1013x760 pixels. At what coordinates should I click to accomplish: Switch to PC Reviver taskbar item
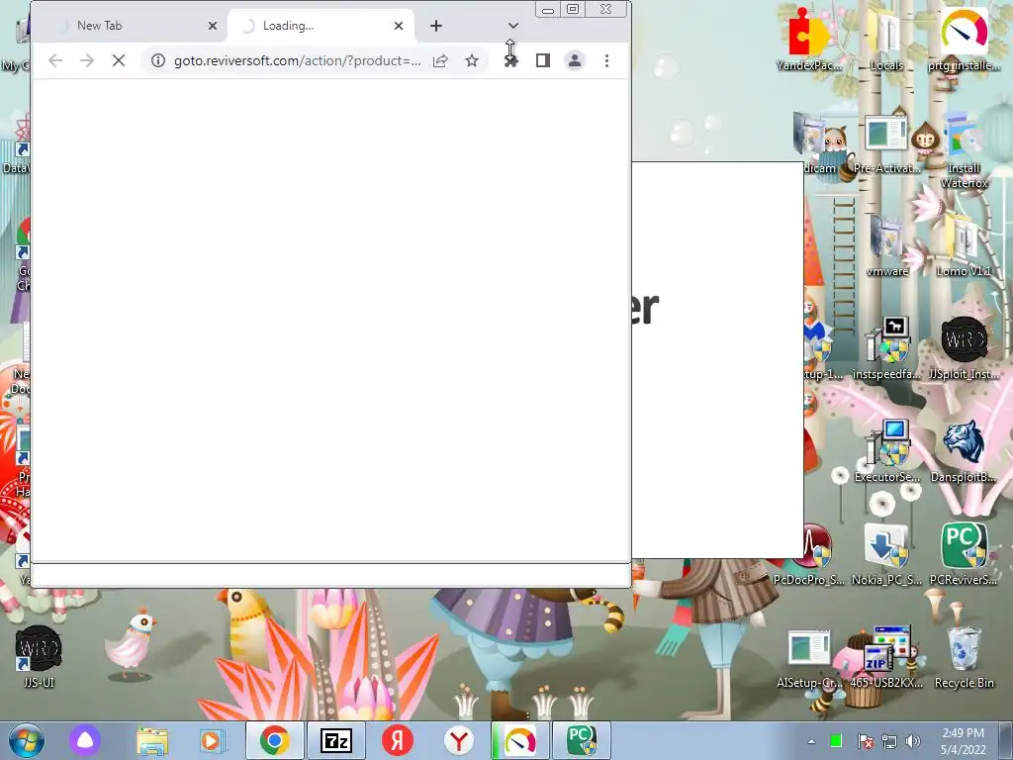pos(582,740)
